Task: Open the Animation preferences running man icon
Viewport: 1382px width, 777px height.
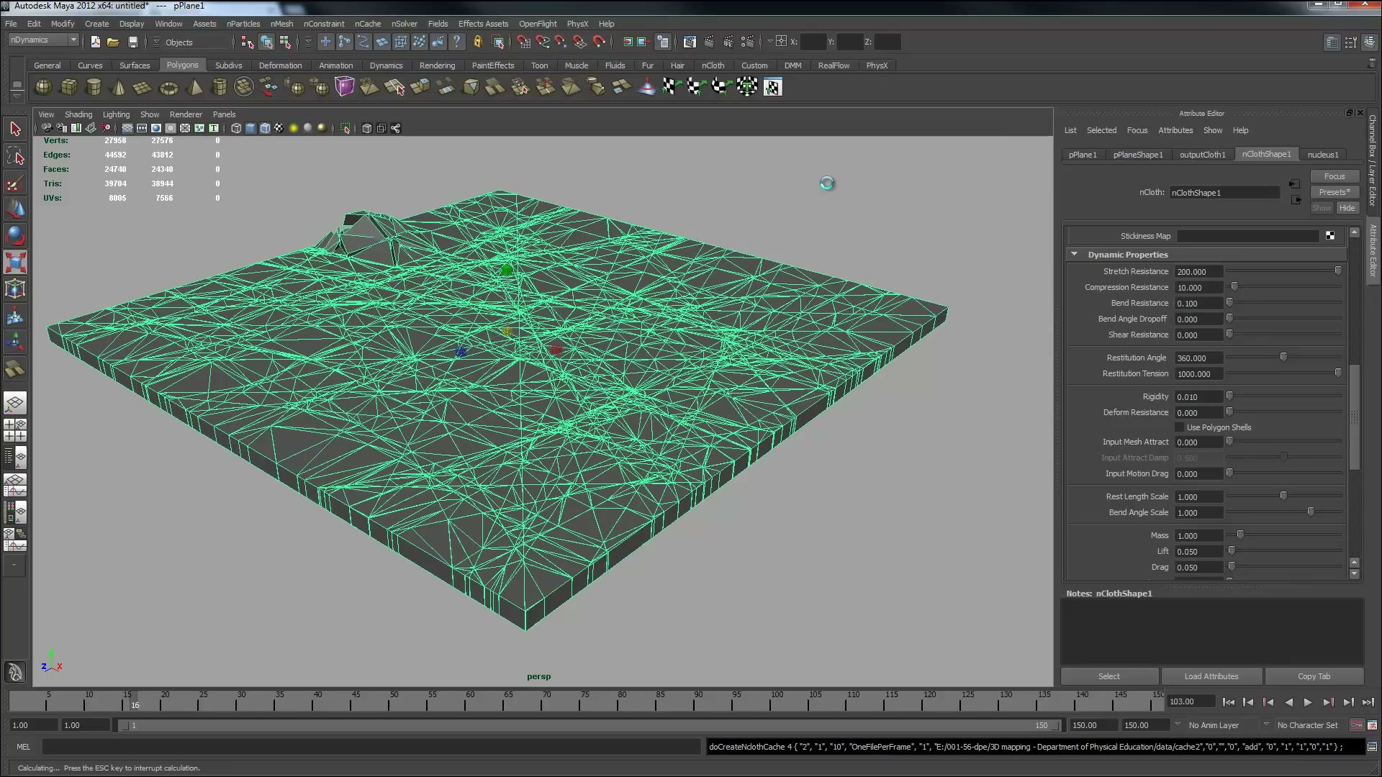Action: coord(1372,725)
